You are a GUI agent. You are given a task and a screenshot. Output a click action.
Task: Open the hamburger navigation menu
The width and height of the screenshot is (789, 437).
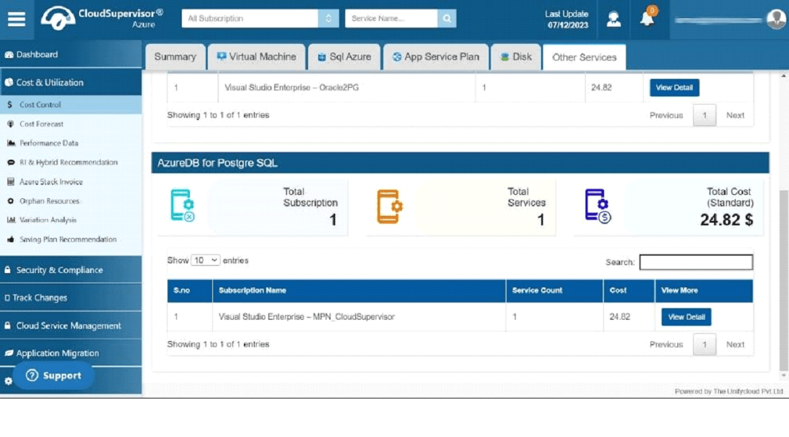pyautogui.click(x=17, y=19)
